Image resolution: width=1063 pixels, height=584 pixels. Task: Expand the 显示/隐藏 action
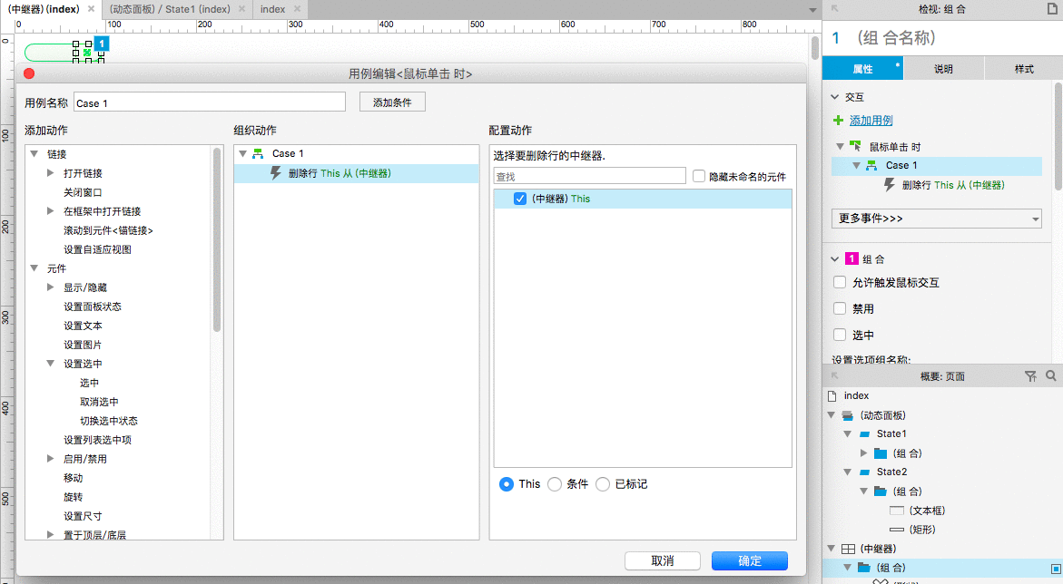[50, 287]
